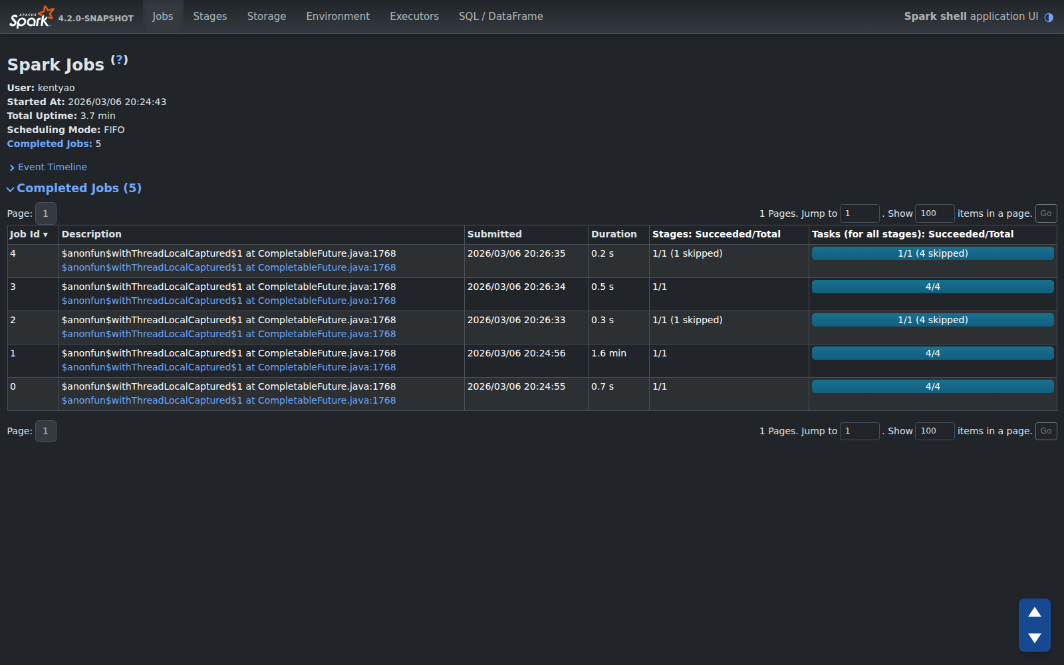Open job 2 description link
The image size is (1064, 665).
click(229, 334)
